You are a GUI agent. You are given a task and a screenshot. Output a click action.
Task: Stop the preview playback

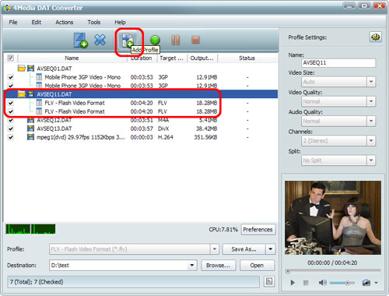point(306,283)
